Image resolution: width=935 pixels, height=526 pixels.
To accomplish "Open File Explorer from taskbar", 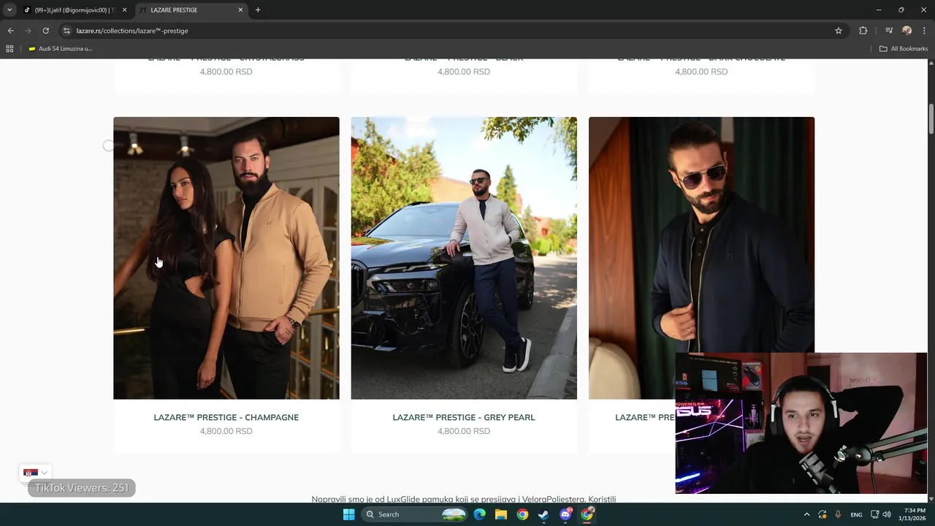I will (501, 514).
